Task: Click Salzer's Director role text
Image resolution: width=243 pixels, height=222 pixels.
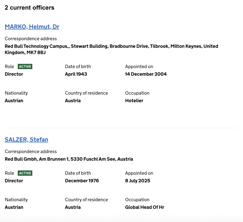Action: click(14, 181)
